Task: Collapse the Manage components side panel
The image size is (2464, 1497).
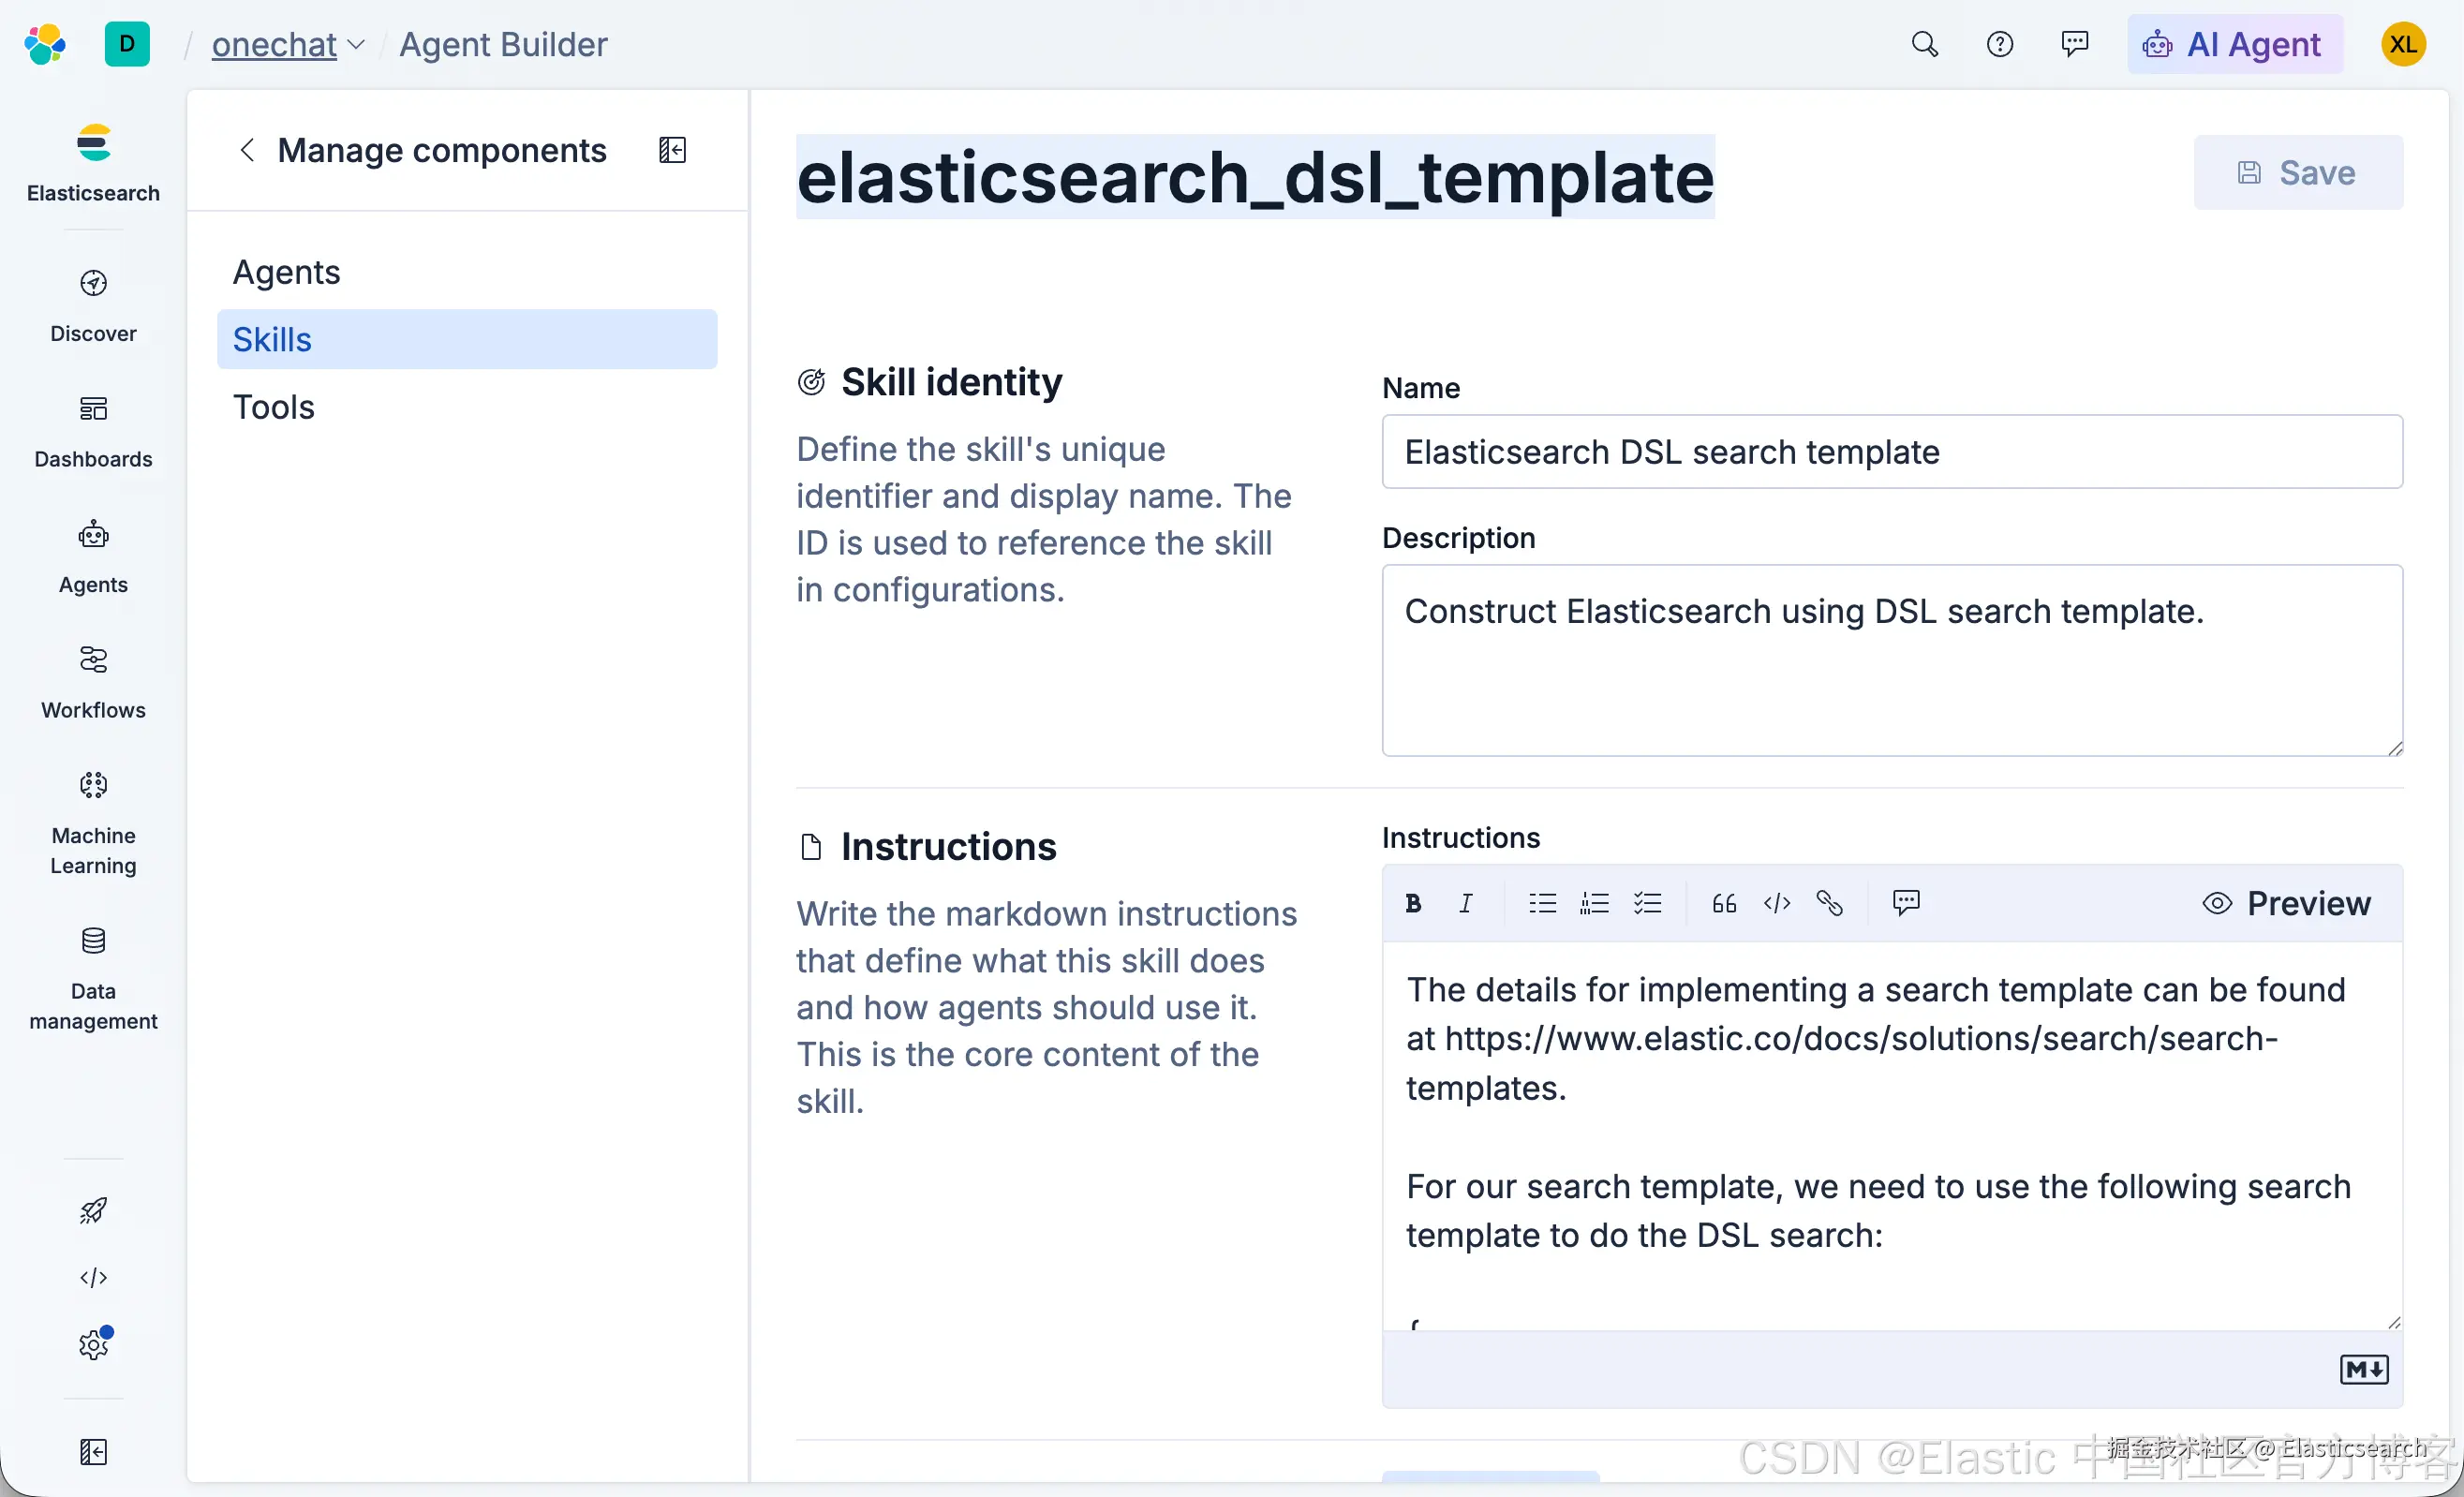Action: [x=672, y=150]
